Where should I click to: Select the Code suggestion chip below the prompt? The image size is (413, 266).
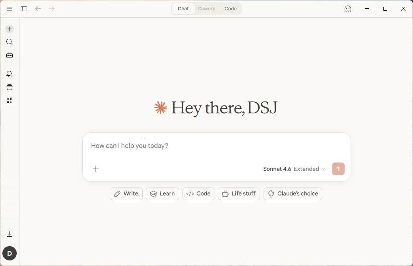(x=199, y=194)
